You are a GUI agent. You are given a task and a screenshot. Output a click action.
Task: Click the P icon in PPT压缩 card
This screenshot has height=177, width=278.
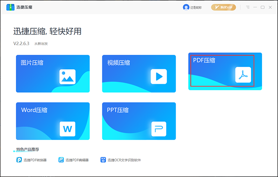point(159,129)
